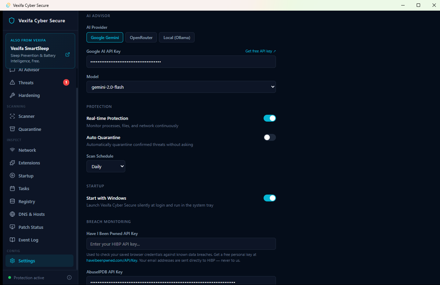Open the Event Log page
The height and width of the screenshot is (285, 440).
pyautogui.click(x=39, y=240)
